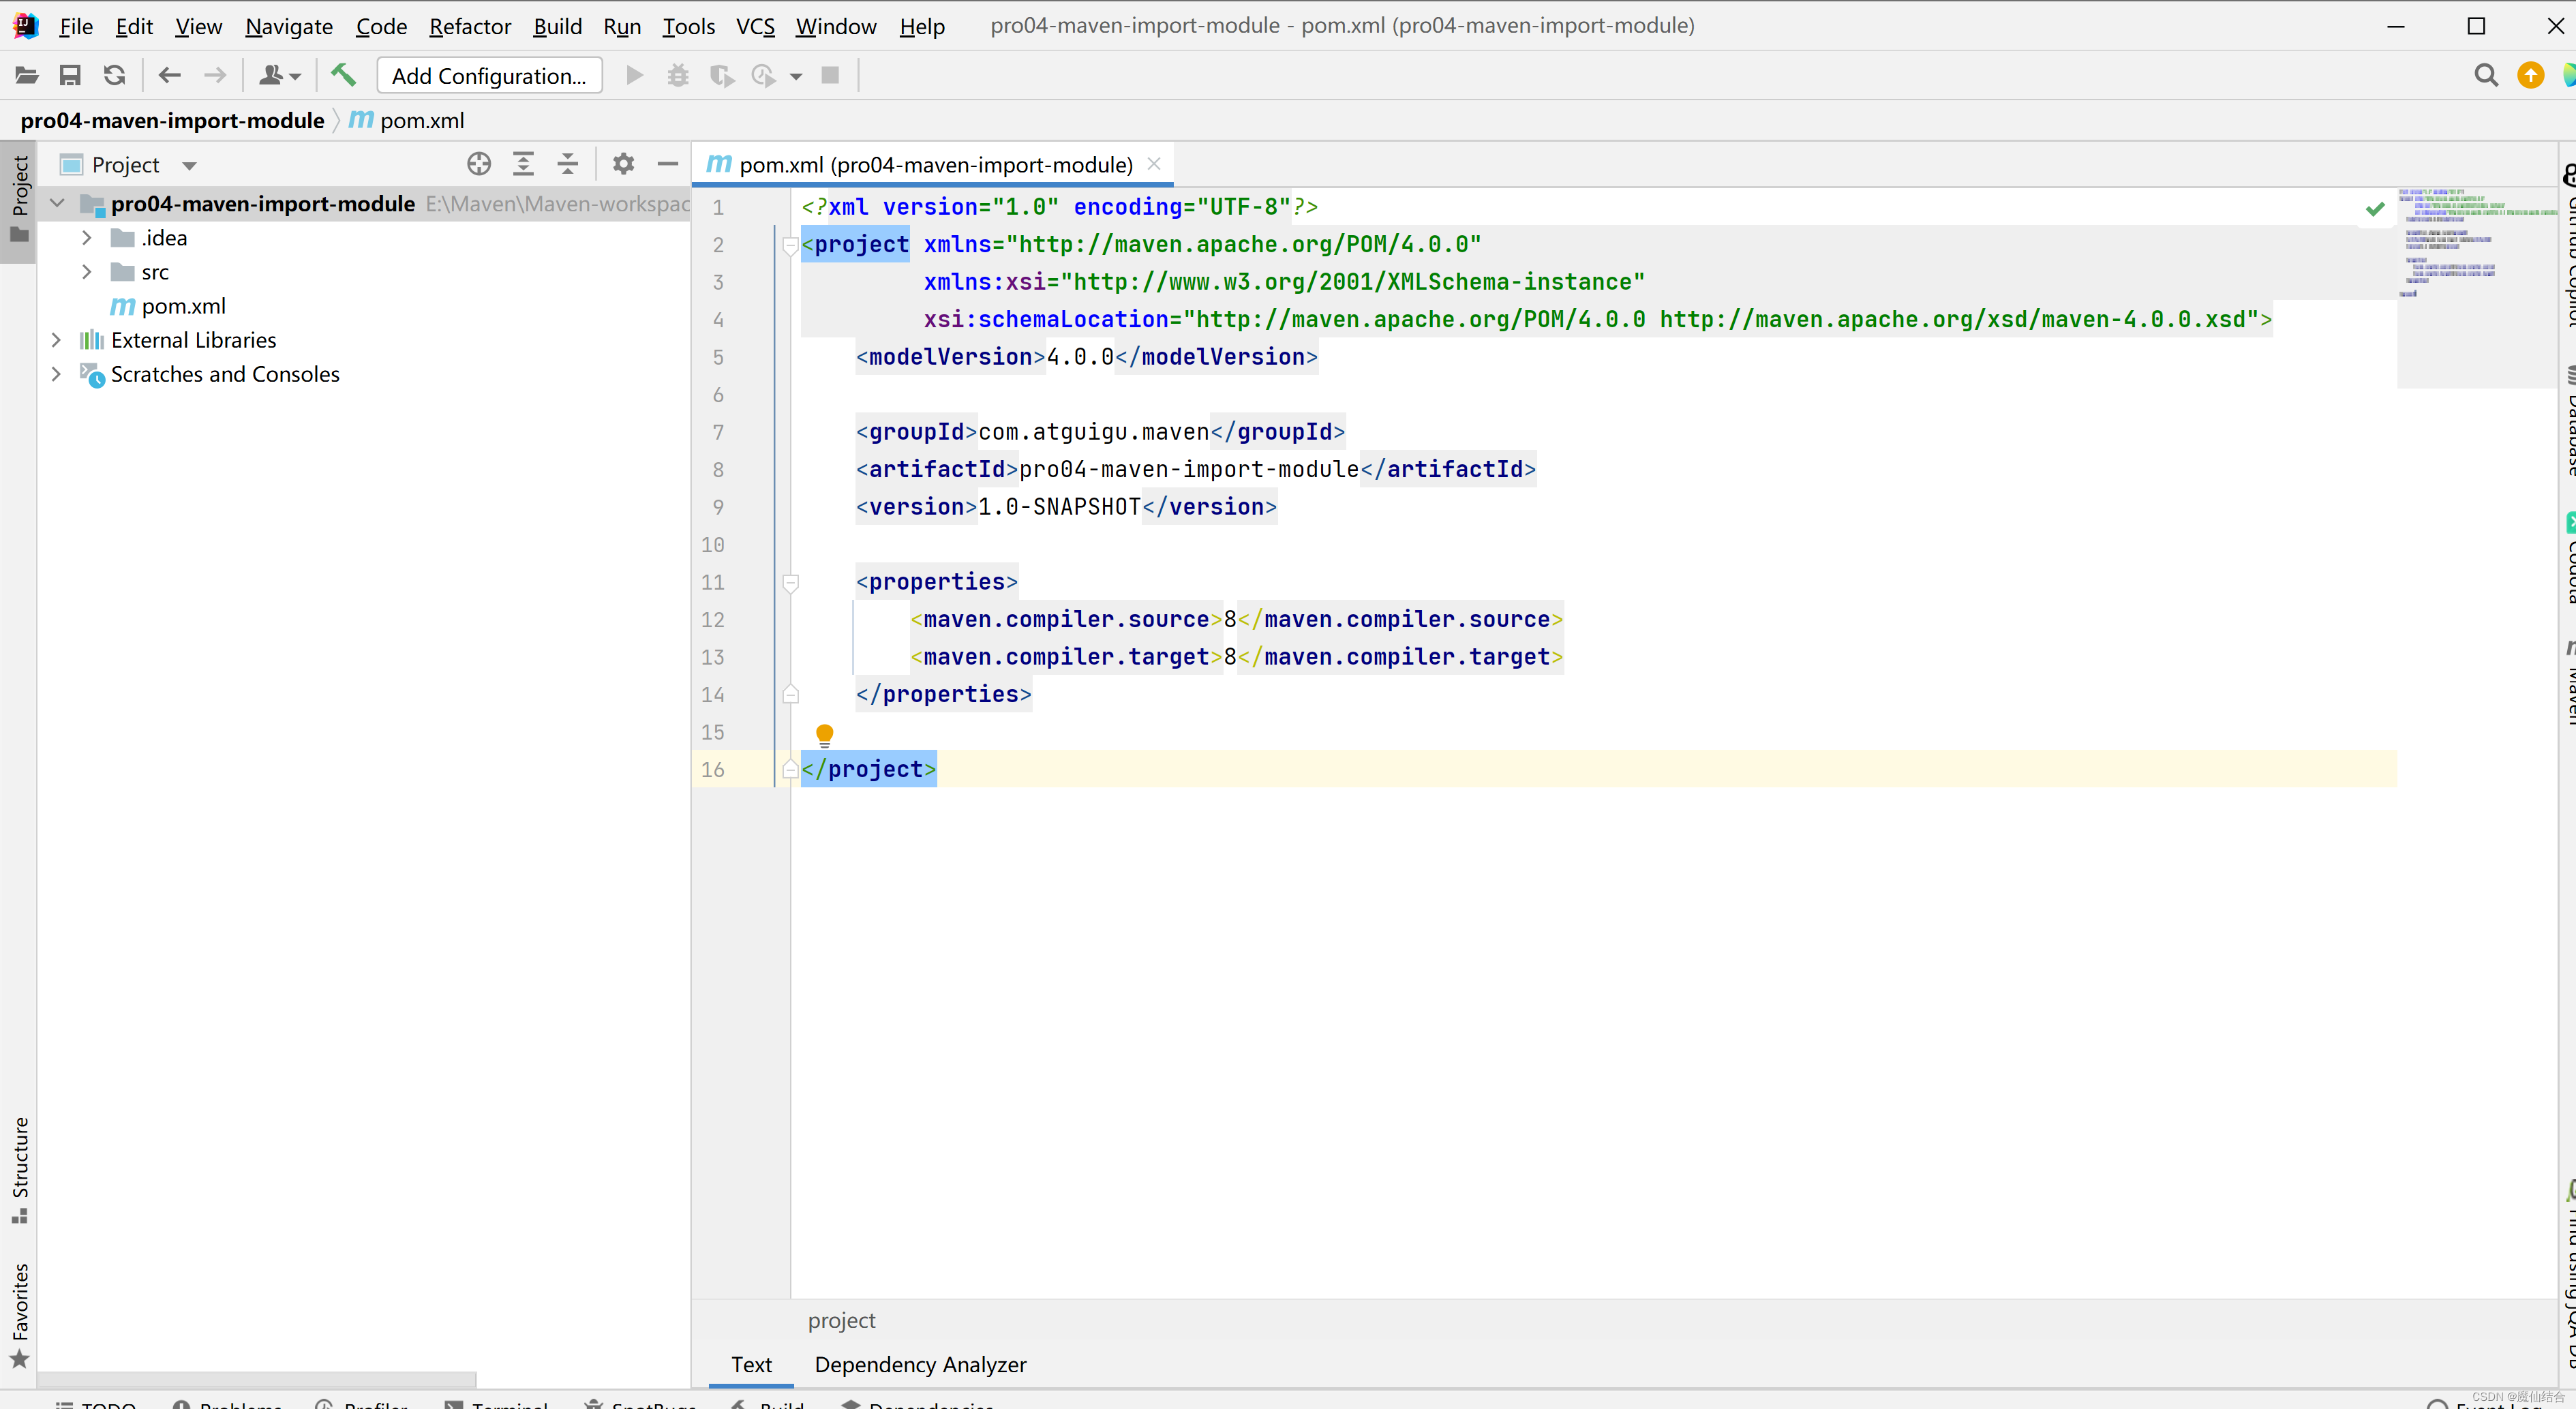2576x1409 pixels.
Task: Click Expand All icon in Project panel
Action: (523, 164)
